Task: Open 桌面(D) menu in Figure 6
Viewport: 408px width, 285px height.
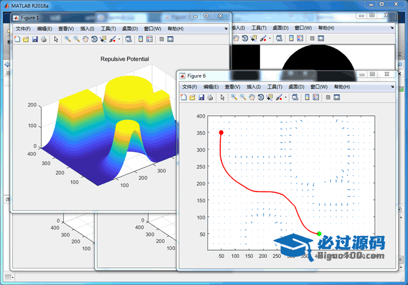Action: (x=296, y=87)
